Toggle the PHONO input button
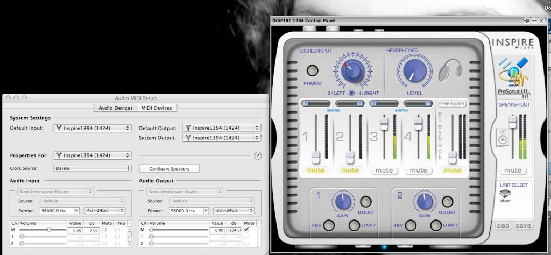This screenshot has height=255, width=551. click(x=312, y=70)
